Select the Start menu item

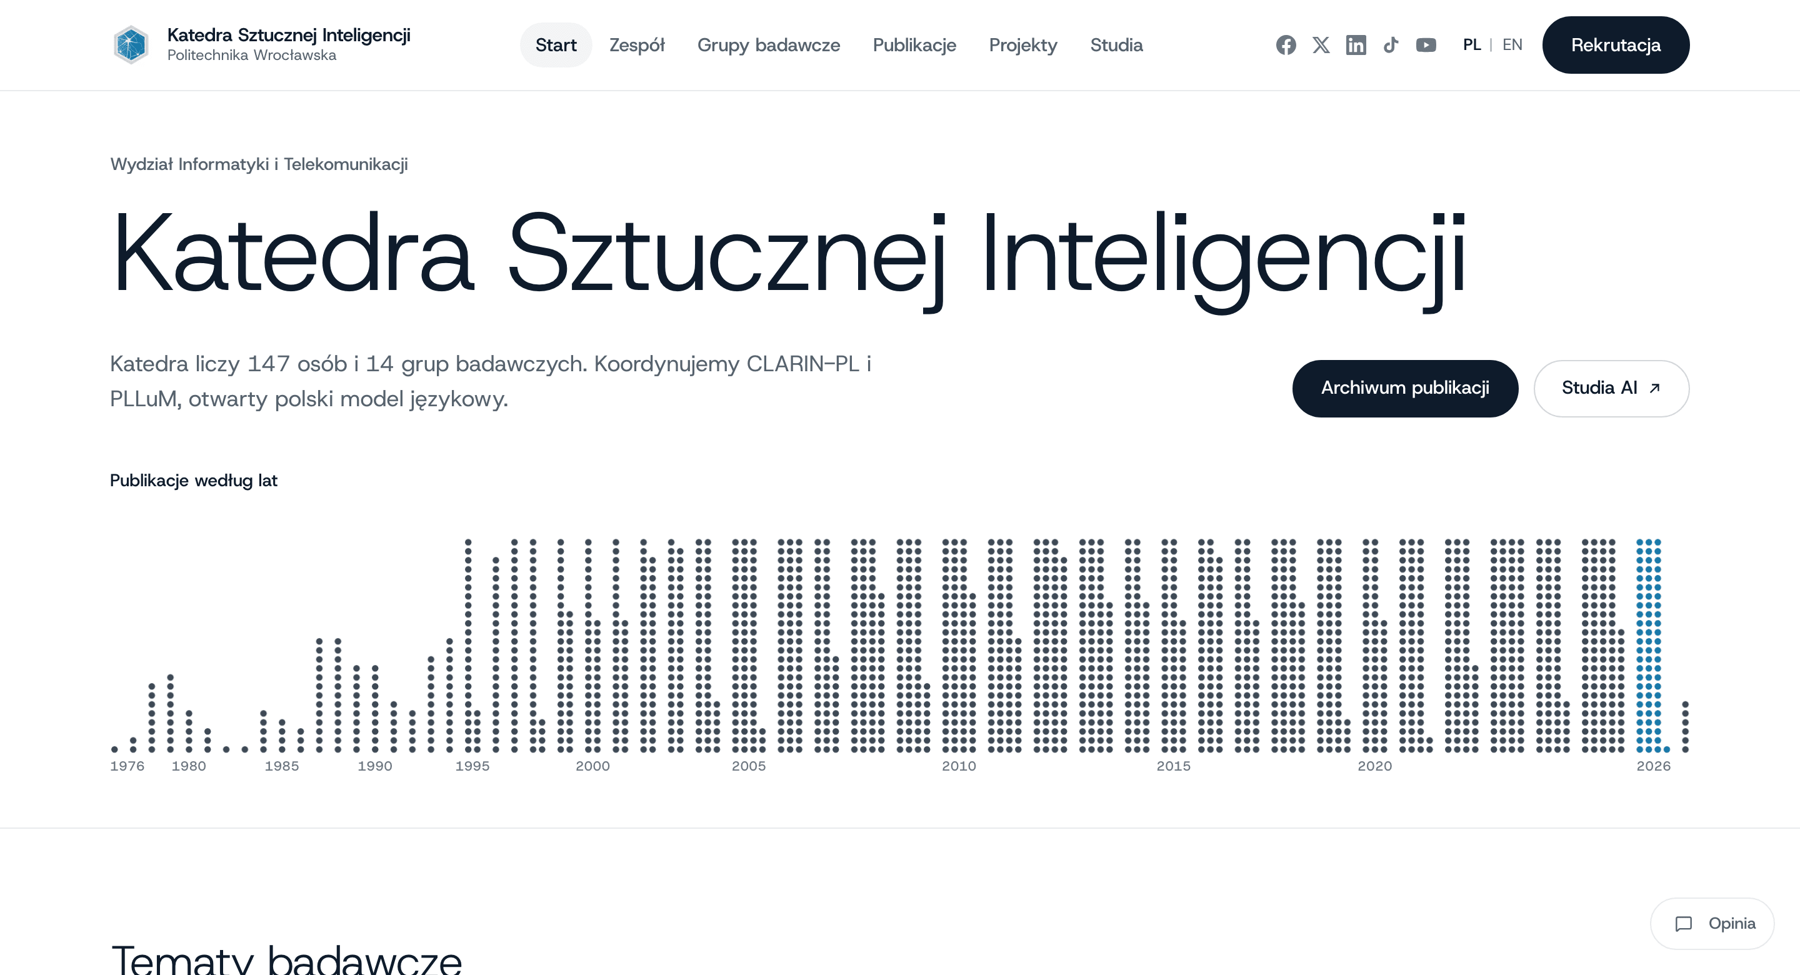point(556,45)
